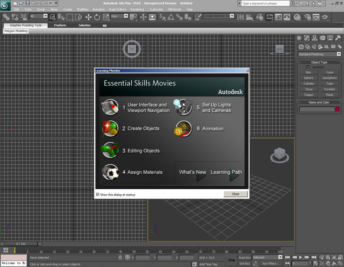The image size is (344, 267).
Task: Choose the Rectangular Selection Region tool
Action: [70, 17]
